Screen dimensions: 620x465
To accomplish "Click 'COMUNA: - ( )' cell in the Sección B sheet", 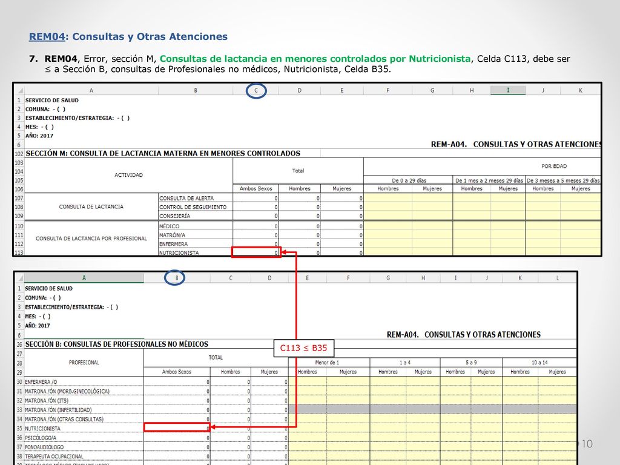I will click(x=43, y=298).
